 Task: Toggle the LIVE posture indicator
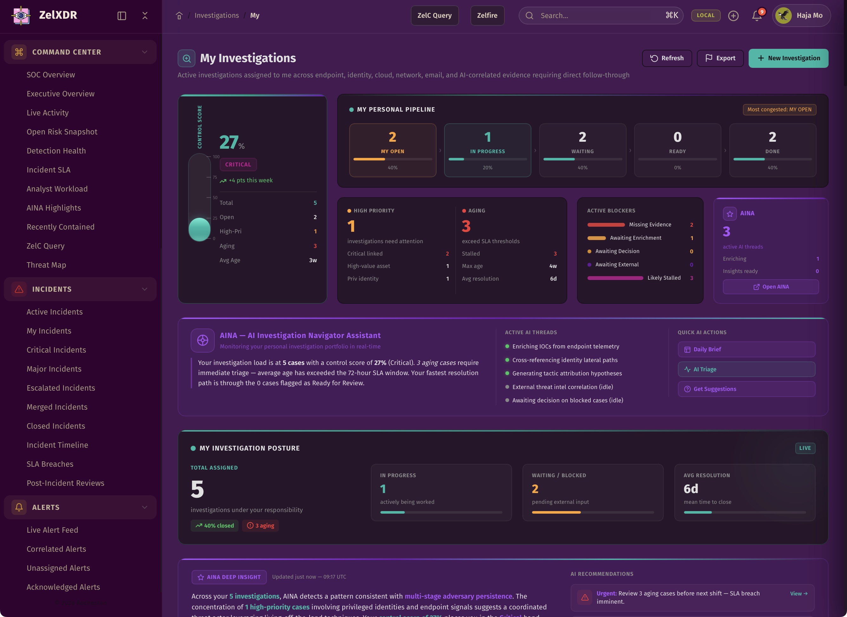pos(805,448)
